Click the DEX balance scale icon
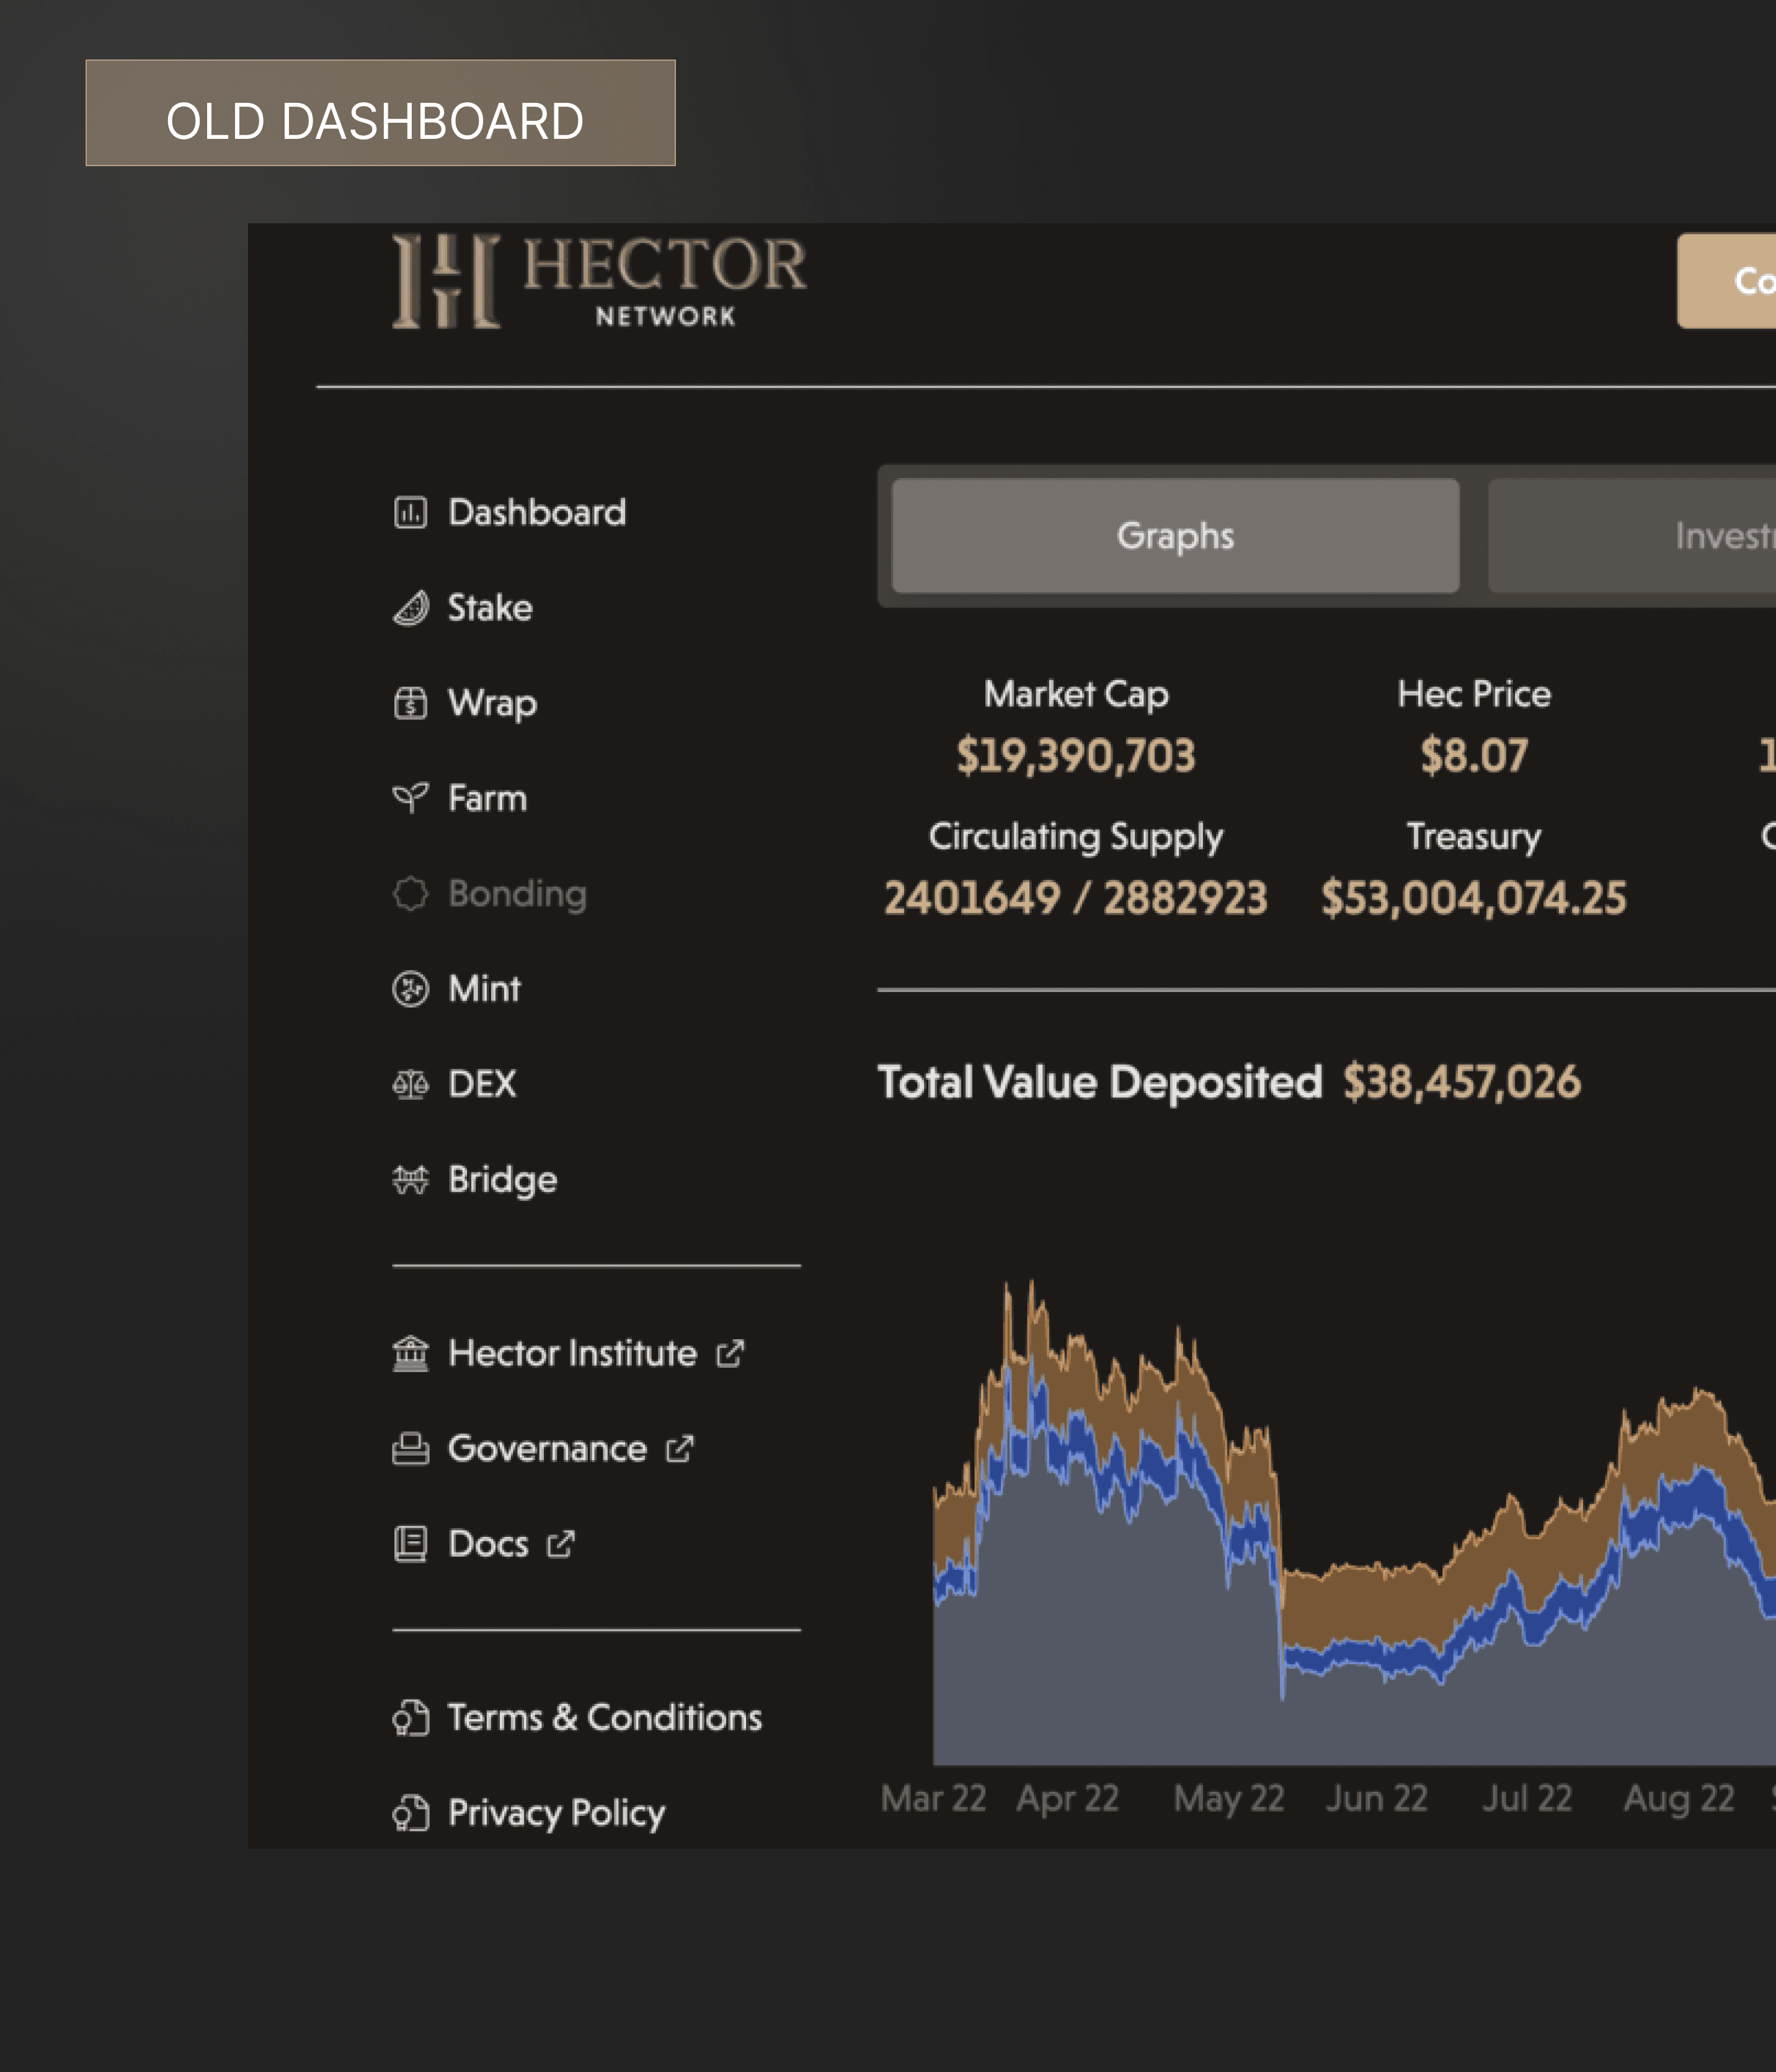The width and height of the screenshot is (1776, 2072). click(x=410, y=1084)
